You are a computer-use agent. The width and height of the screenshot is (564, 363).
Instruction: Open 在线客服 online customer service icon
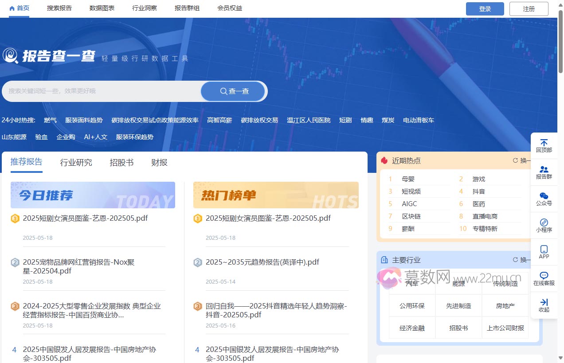(544, 278)
